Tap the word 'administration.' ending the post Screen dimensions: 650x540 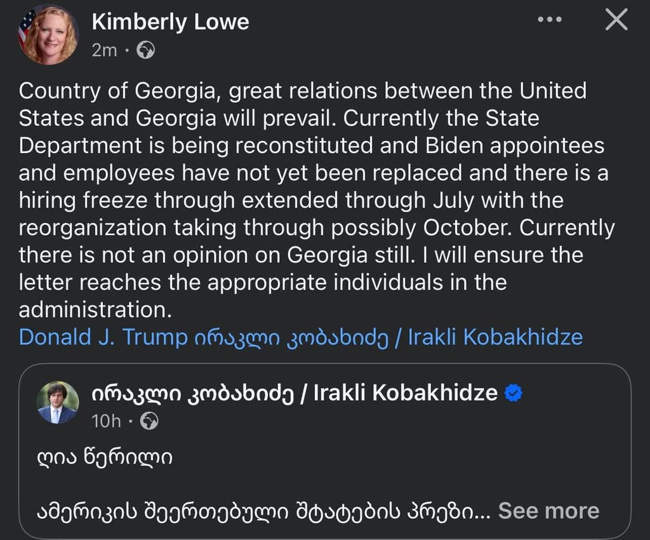click(95, 309)
